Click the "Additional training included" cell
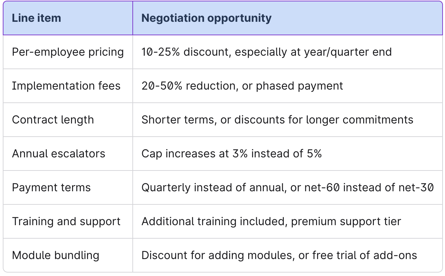The width and height of the screenshot is (445, 276). coord(288,221)
